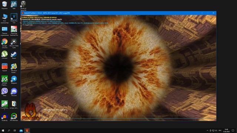Select the uTorrent desktop icon
237x133 pixels.
4,55
